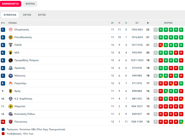Viewport: 185px width, 139px height.
Task: Click the Άρης team logo
Action: pos(10,91)
